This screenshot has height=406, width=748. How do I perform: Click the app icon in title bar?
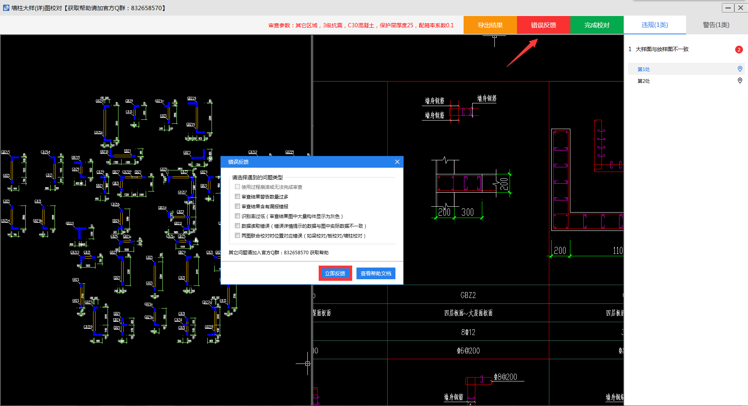(x=6, y=8)
